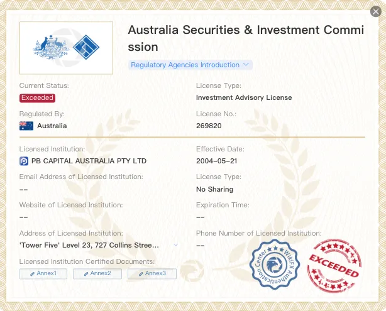Click the WikiFX Authentication Center seal
Viewport: 386px width, 311px height.
(x=275, y=265)
